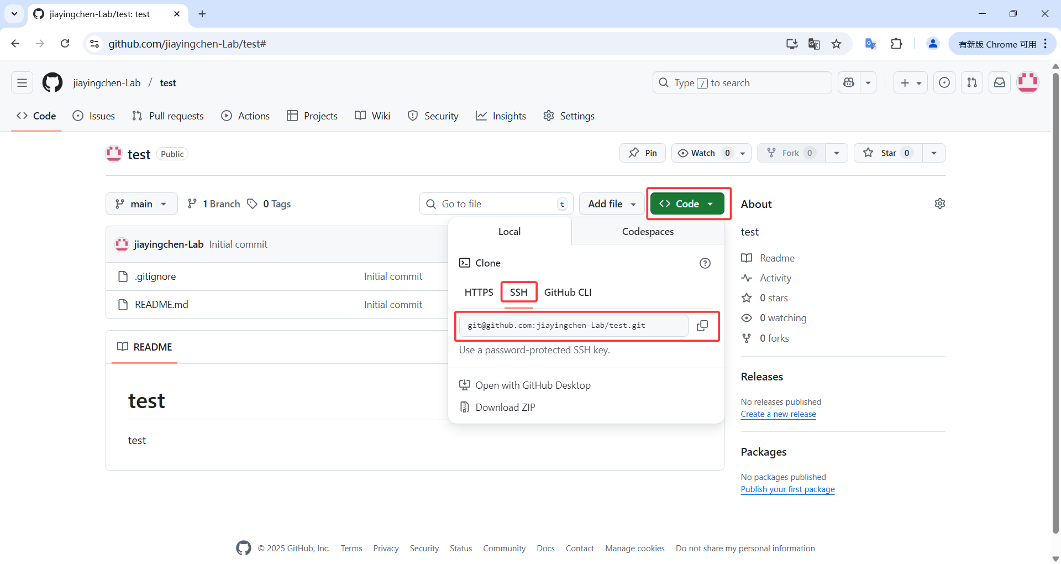Switch to the Issues tab
1061x564 pixels.
point(94,116)
